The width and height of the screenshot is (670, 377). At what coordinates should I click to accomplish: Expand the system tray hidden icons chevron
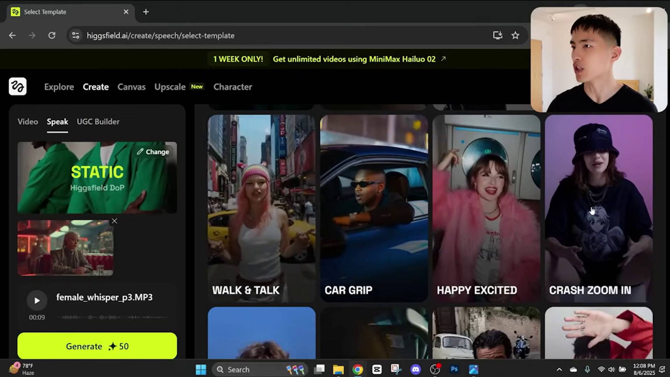pos(559,369)
